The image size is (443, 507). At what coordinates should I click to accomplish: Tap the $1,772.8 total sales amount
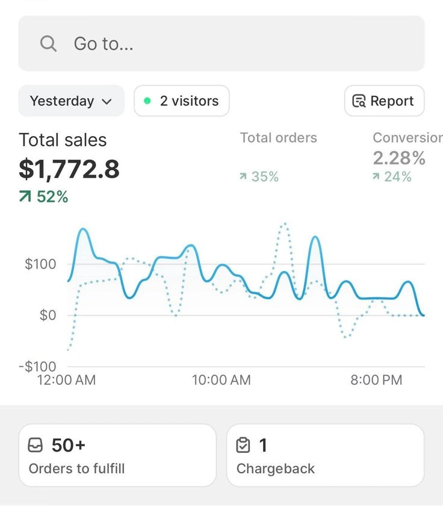(69, 169)
